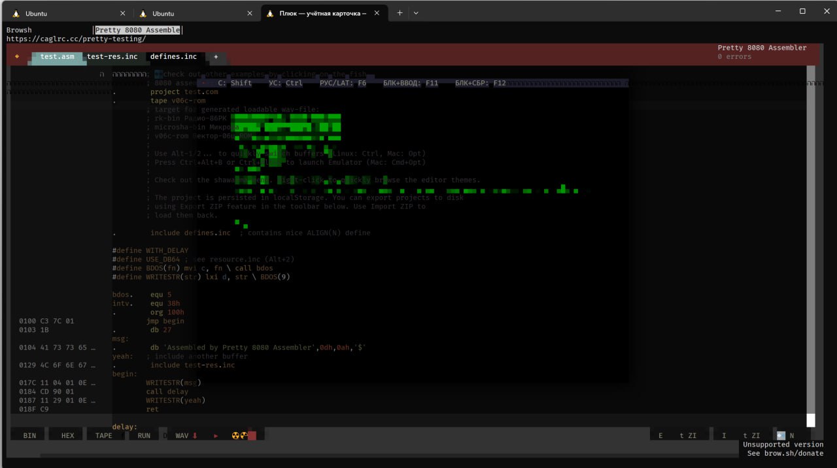Click the BIN export button
The width and height of the screenshot is (837, 468).
(x=29, y=435)
